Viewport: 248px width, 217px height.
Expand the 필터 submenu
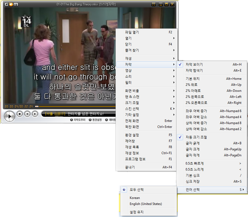coord(146,83)
